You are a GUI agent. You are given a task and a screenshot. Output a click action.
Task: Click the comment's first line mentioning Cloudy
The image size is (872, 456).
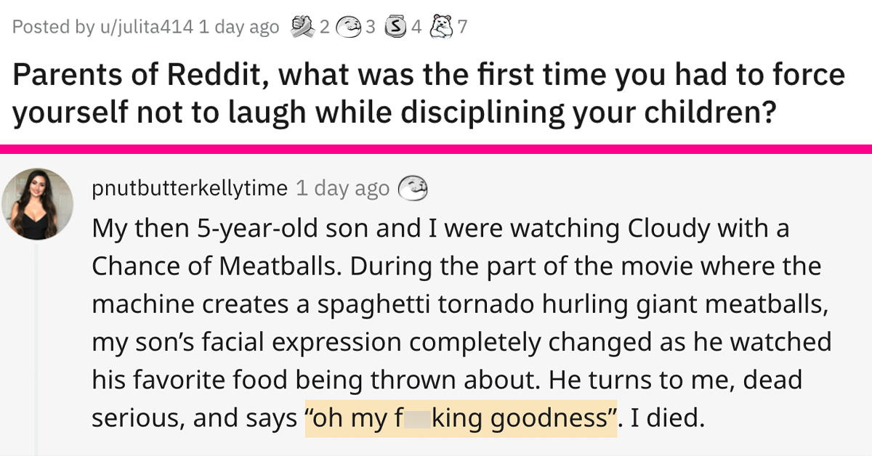[x=440, y=229]
